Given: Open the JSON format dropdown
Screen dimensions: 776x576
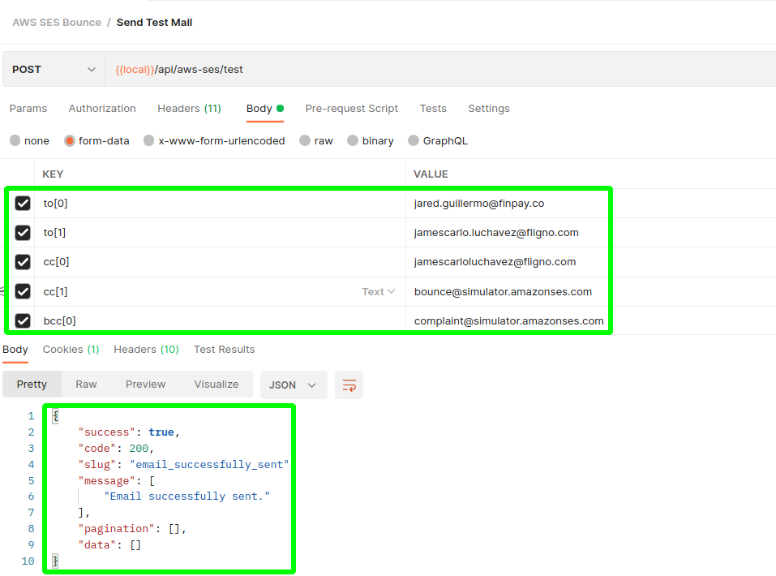Looking at the screenshot, I should click(x=294, y=385).
